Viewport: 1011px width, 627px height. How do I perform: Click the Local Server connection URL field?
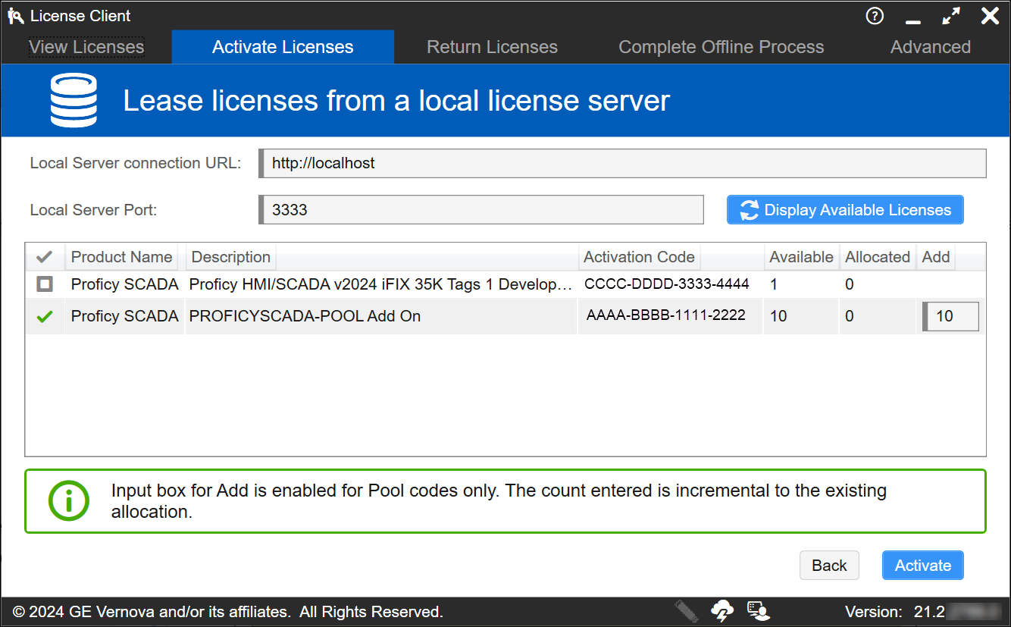tap(622, 163)
